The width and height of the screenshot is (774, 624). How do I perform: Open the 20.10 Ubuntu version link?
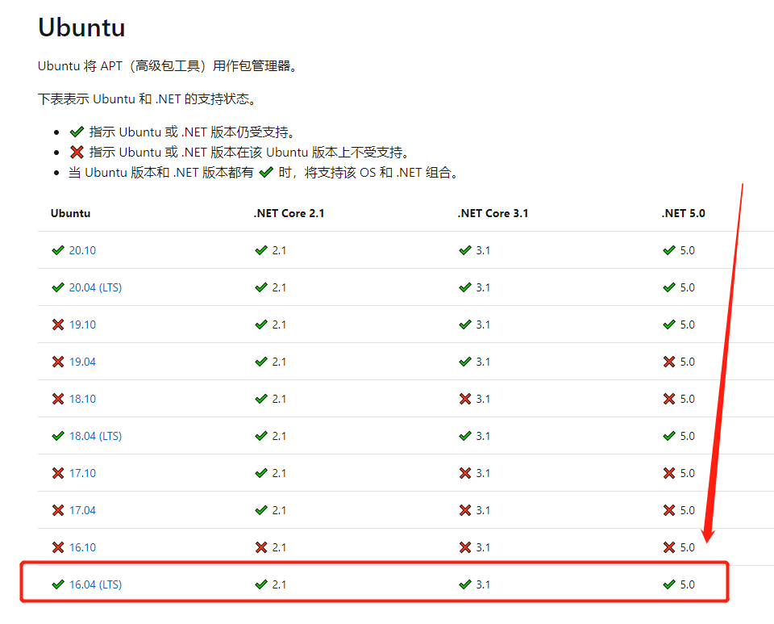pos(81,250)
